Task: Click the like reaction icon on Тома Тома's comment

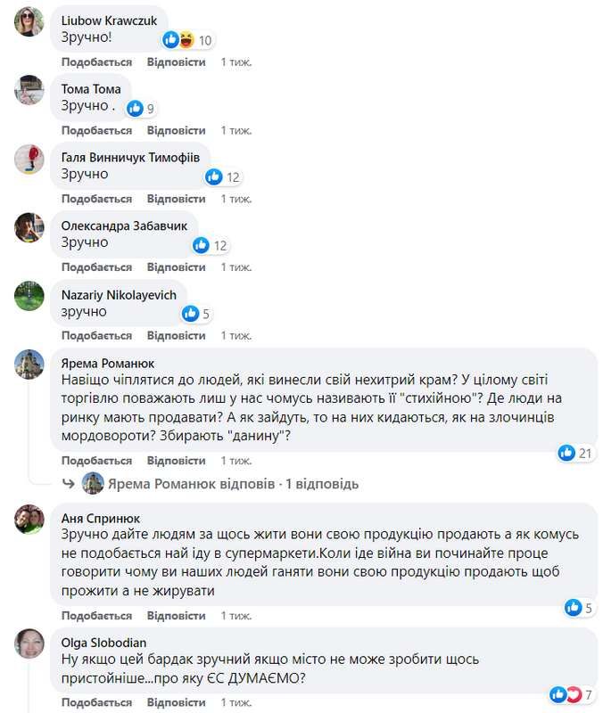Action: point(136,108)
